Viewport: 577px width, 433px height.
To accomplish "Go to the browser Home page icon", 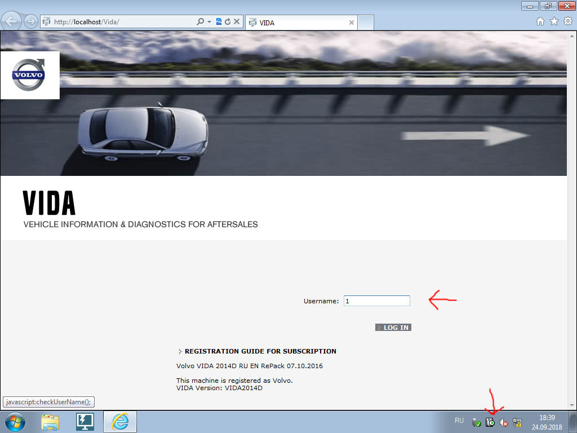I will pos(540,21).
